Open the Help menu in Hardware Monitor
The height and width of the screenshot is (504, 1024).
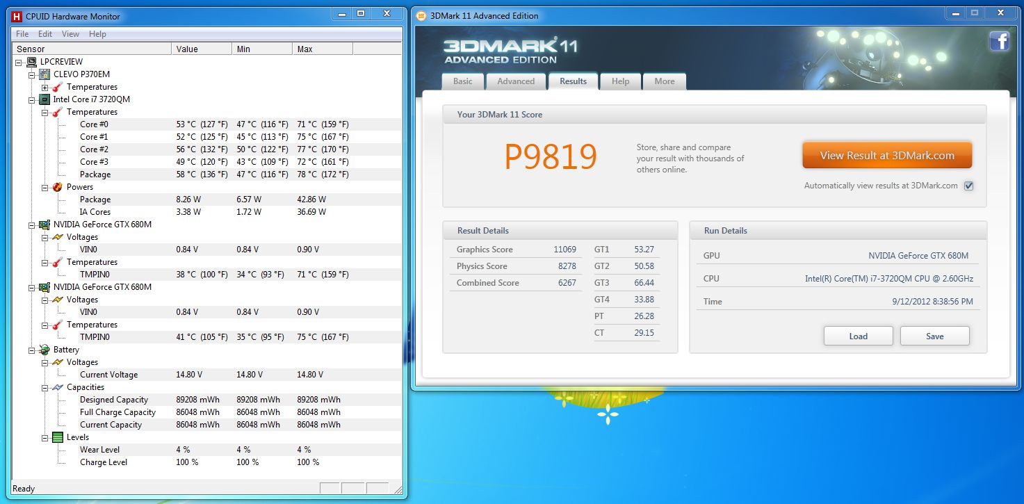[97, 34]
